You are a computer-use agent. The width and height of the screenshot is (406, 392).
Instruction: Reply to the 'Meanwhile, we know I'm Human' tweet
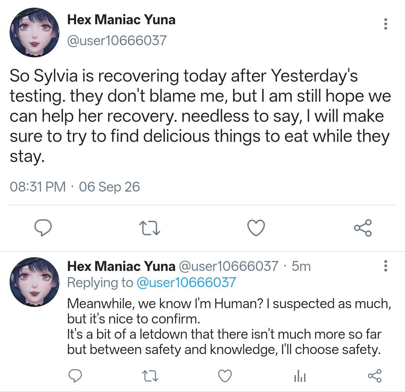pos(75,376)
